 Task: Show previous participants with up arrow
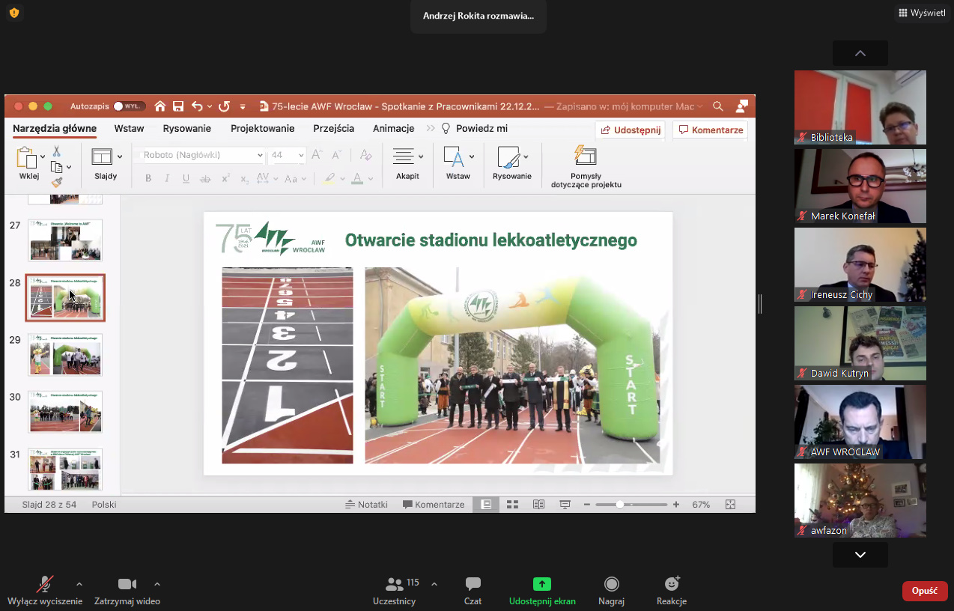pos(860,53)
